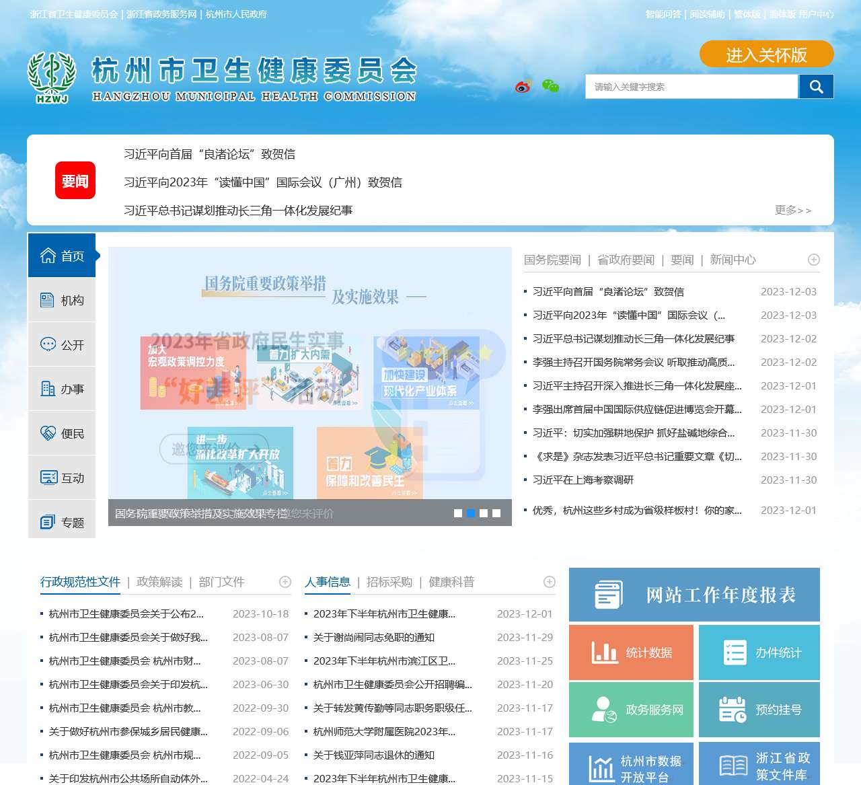Open 政务服务网 tile
The image size is (861, 785).
[x=631, y=710]
